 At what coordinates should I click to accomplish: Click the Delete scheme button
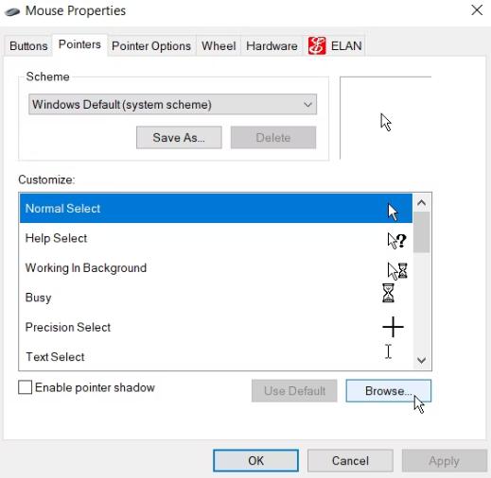click(x=273, y=138)
